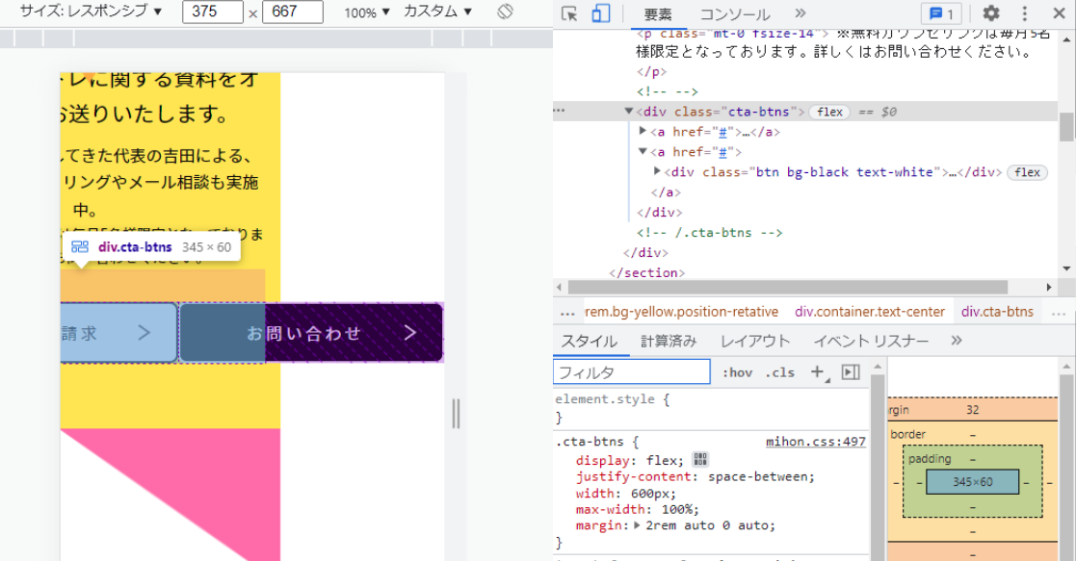The width and height of the screenshot is (1076, 561).
Task: Select the スタイル tab
Action: [x=590, y=341]
